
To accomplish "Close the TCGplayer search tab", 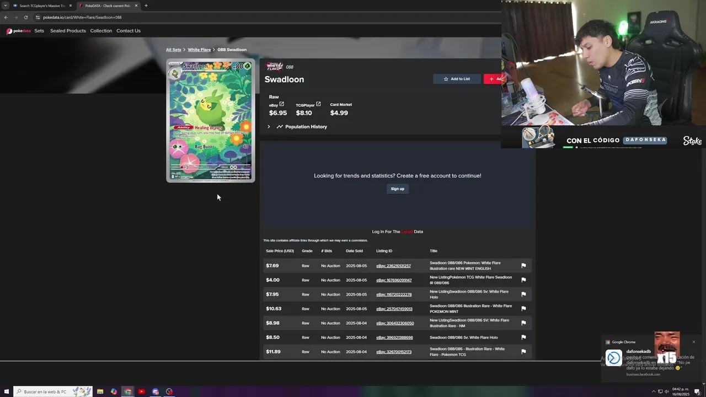I will [x=71, y=6].
